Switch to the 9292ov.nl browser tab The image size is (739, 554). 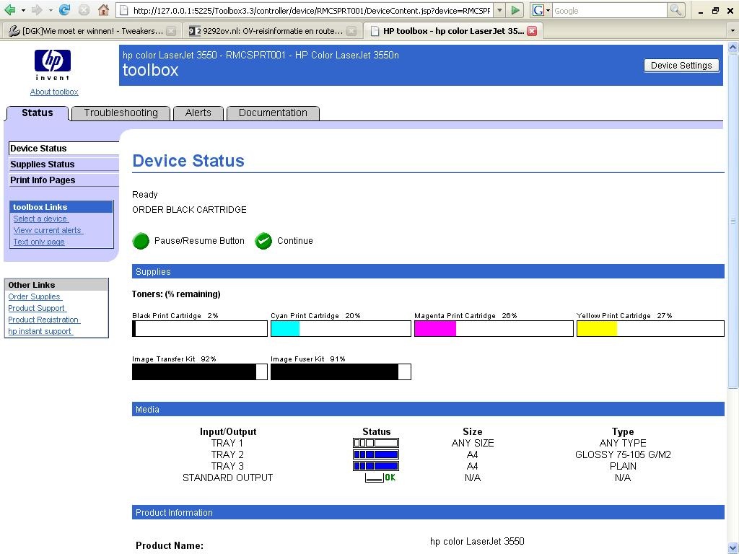[x=271, y=31]
